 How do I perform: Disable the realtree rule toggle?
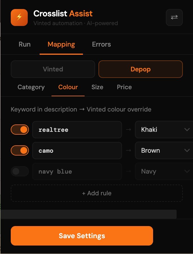pyautogui.click(x=20, y=130)
